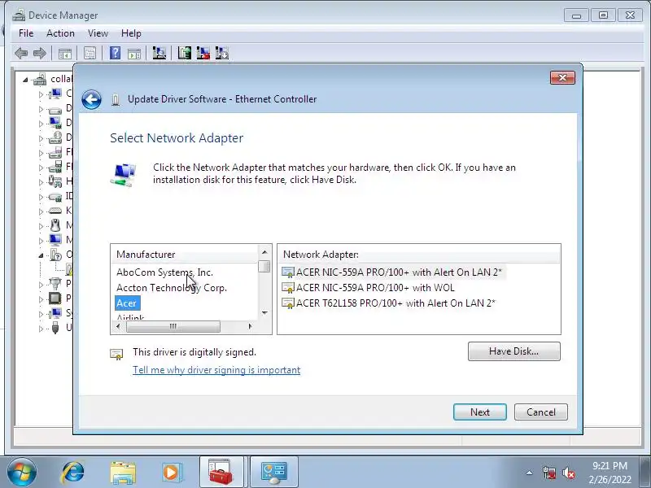Open the Action menu
The width and height of the screenshot is (651, 488).
coord(60,33)
